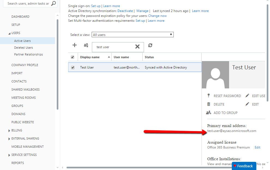Collapse the USERS section
The image size is (270, 170).
coord(16,33)
